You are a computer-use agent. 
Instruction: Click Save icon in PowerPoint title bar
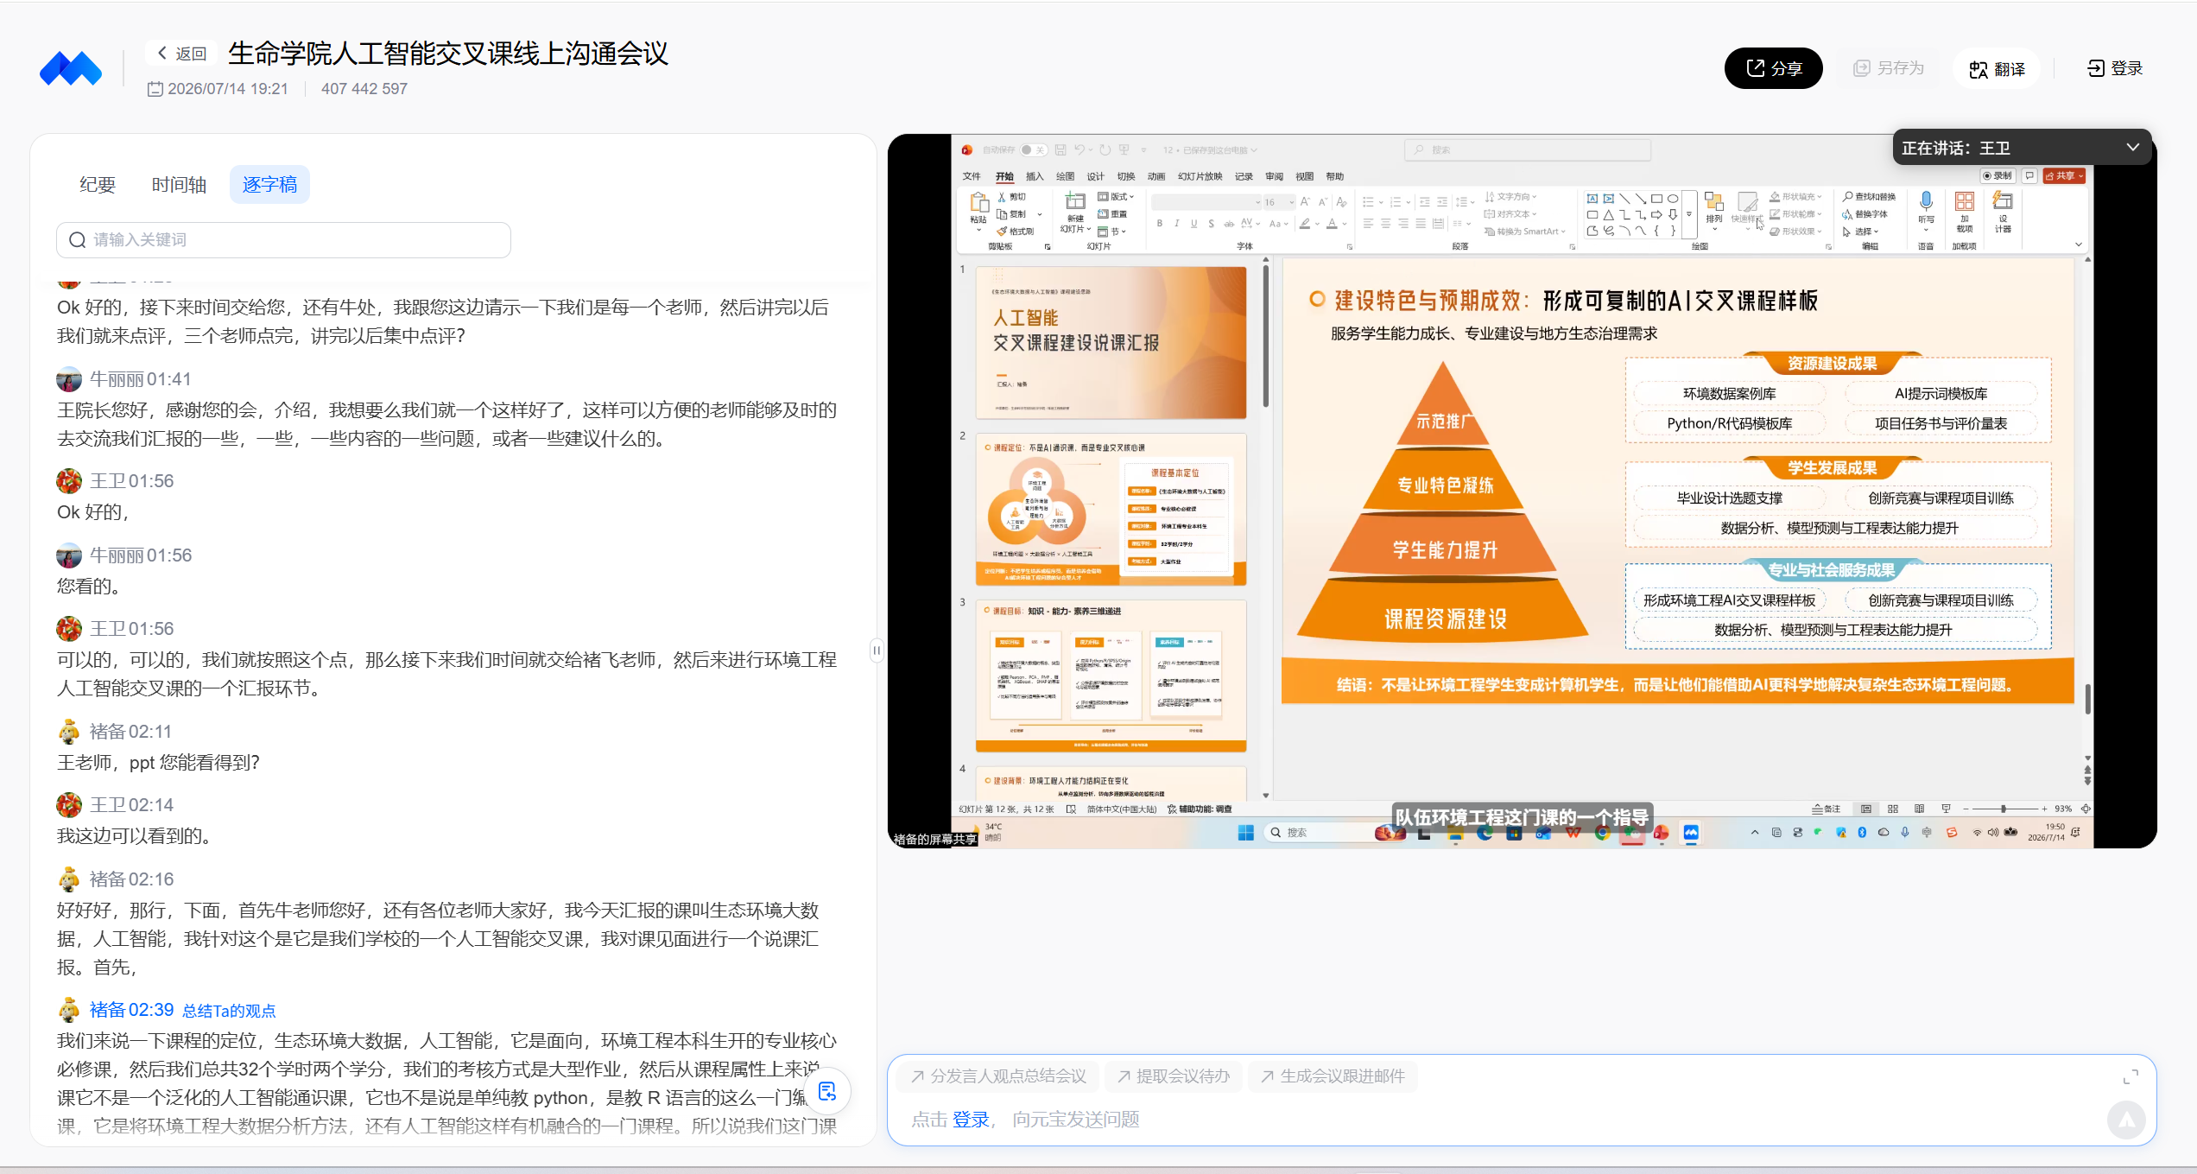pos(1061,149)
